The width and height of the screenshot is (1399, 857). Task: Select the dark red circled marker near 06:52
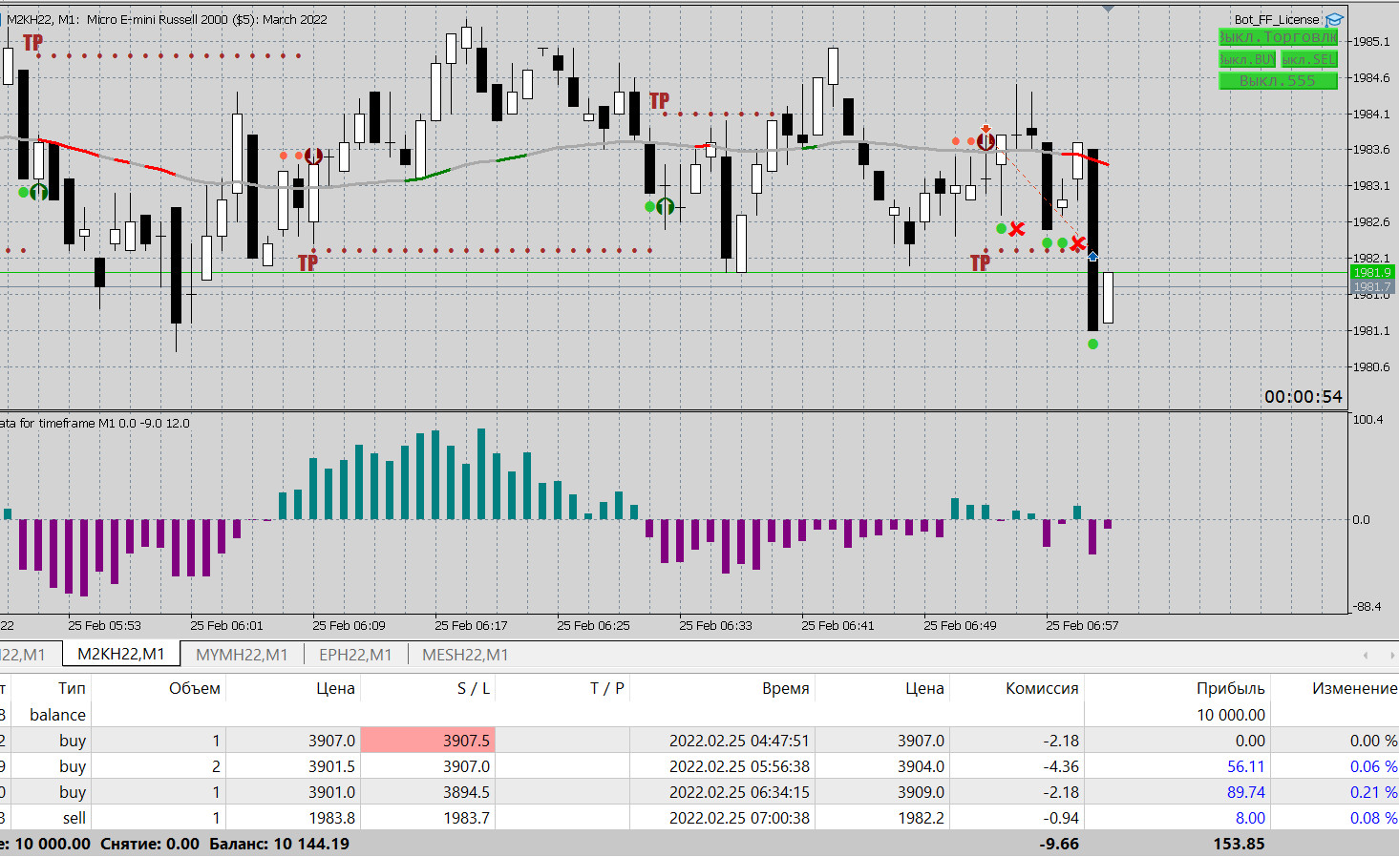(986, 142)
